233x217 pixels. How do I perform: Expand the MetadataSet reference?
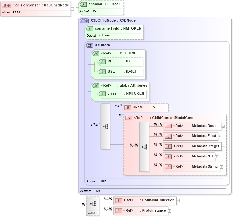pos(217,157)
